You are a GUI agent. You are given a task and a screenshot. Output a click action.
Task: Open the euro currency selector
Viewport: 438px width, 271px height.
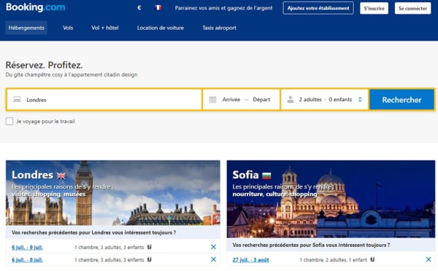(x=139, y=8)
